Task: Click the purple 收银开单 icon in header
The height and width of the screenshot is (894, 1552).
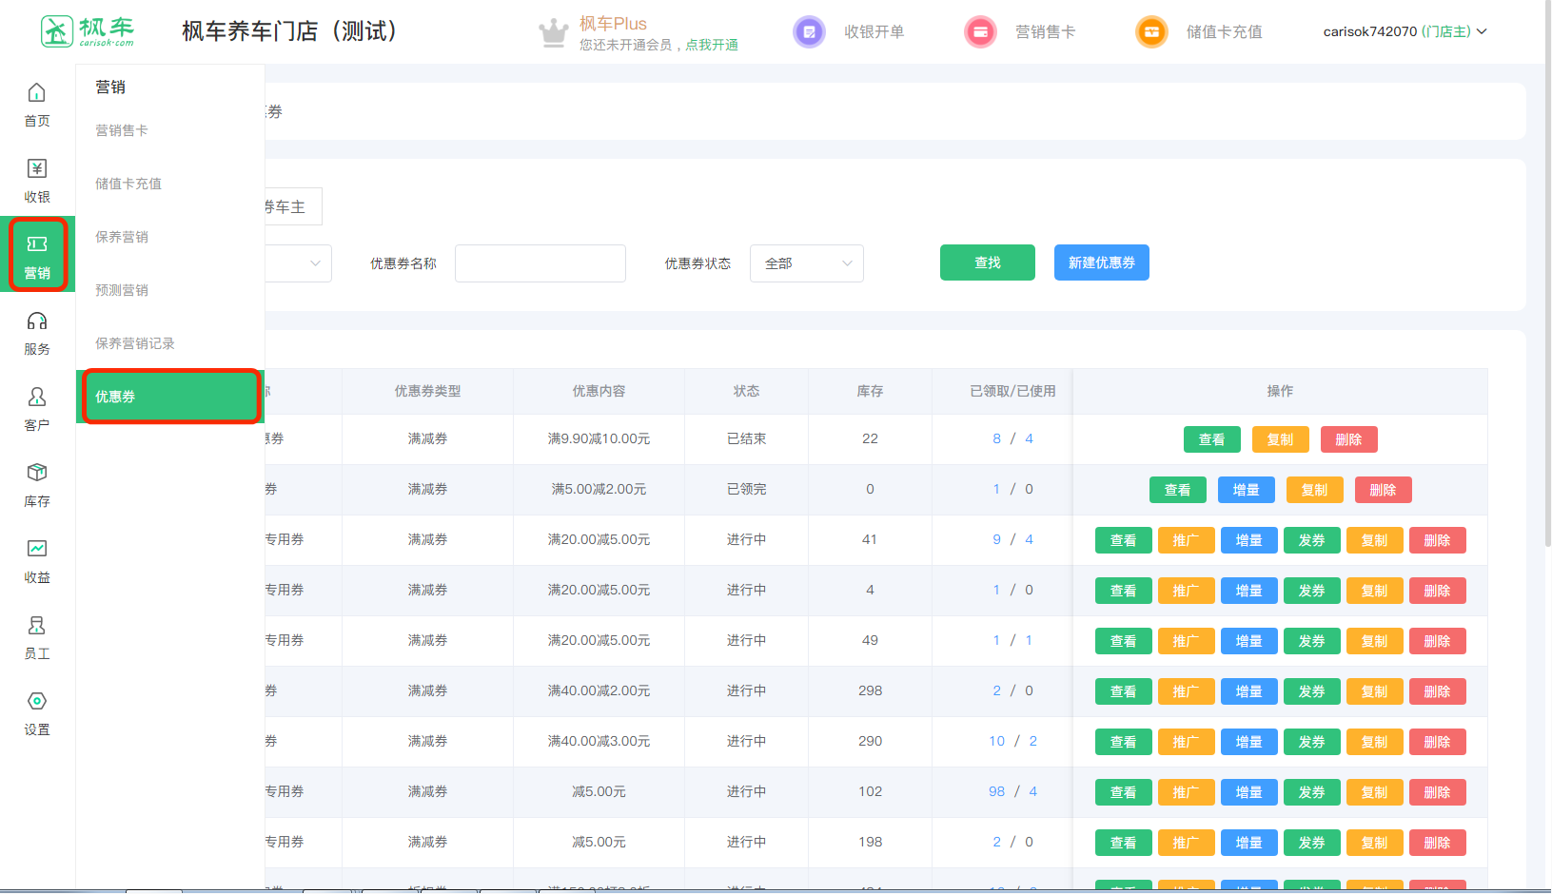Action: (x=809, y=32)
